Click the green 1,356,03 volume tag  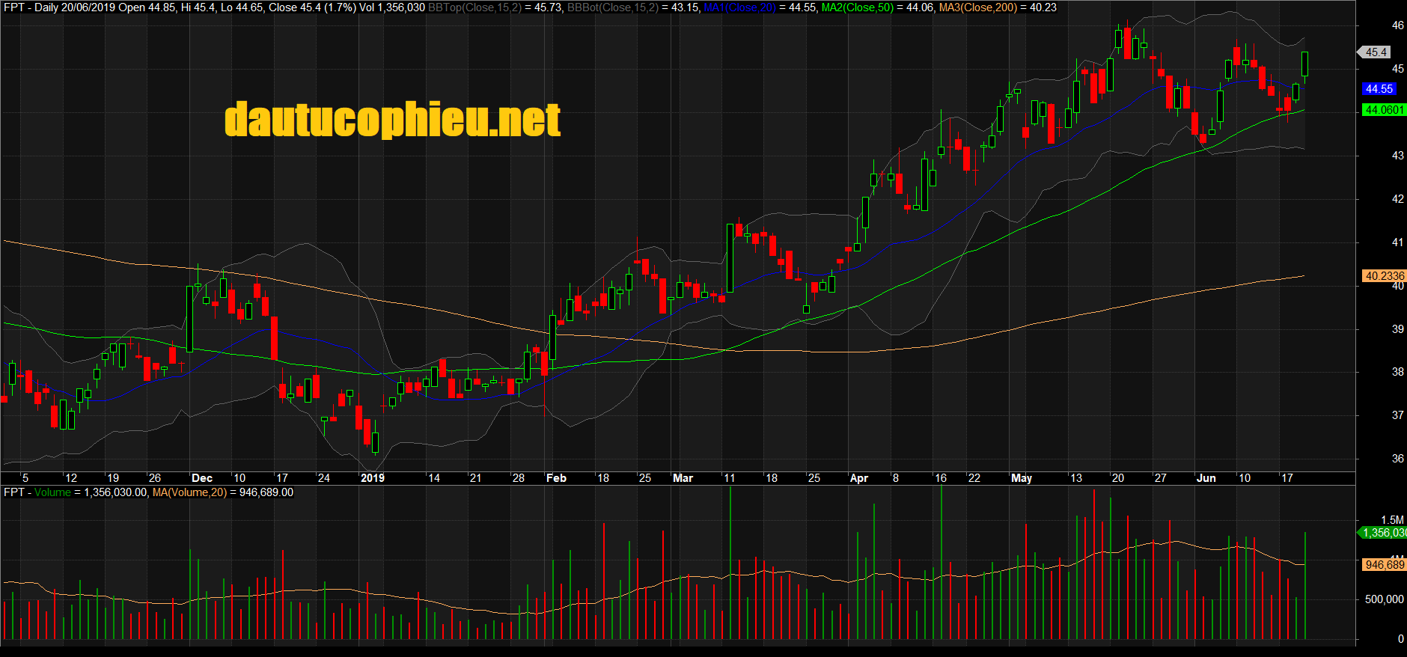tap(1383, 533)
